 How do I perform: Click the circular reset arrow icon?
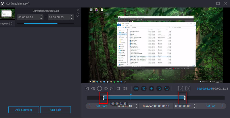point(166,88)
